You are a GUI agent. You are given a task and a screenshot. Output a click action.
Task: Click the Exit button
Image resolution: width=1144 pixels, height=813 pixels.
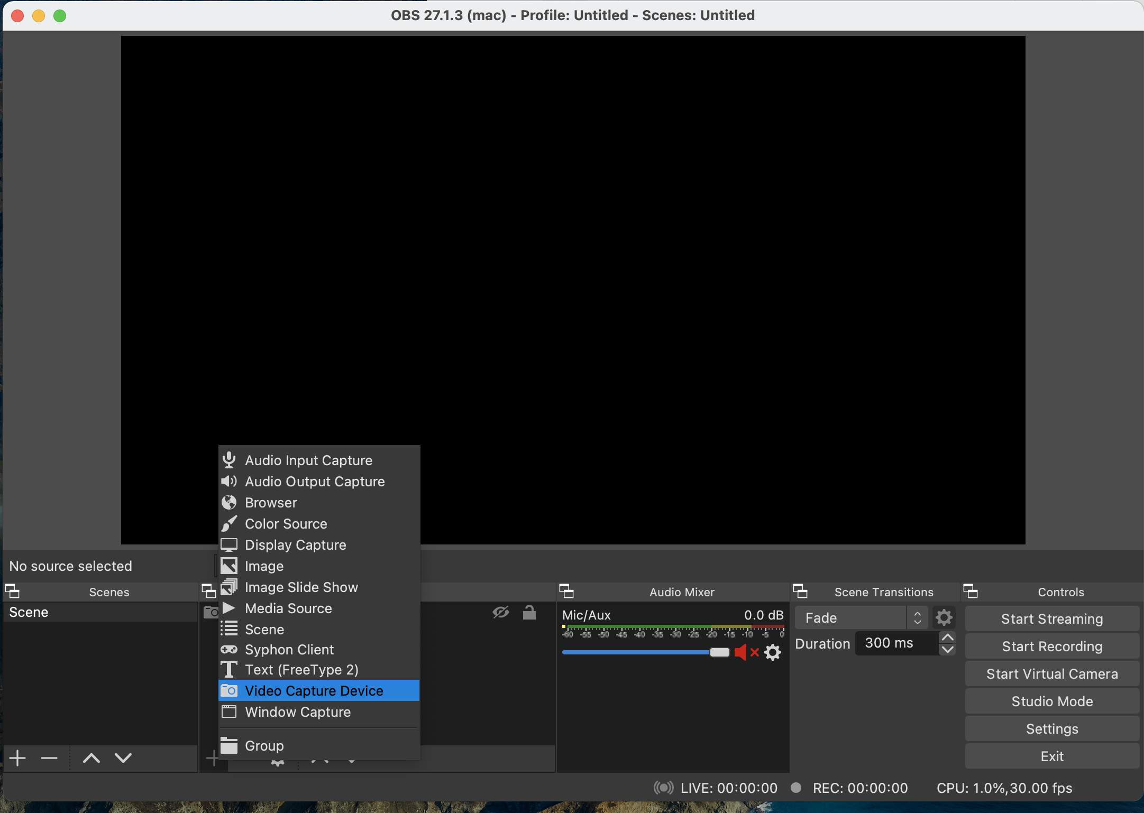click(x=1052, y=756)
